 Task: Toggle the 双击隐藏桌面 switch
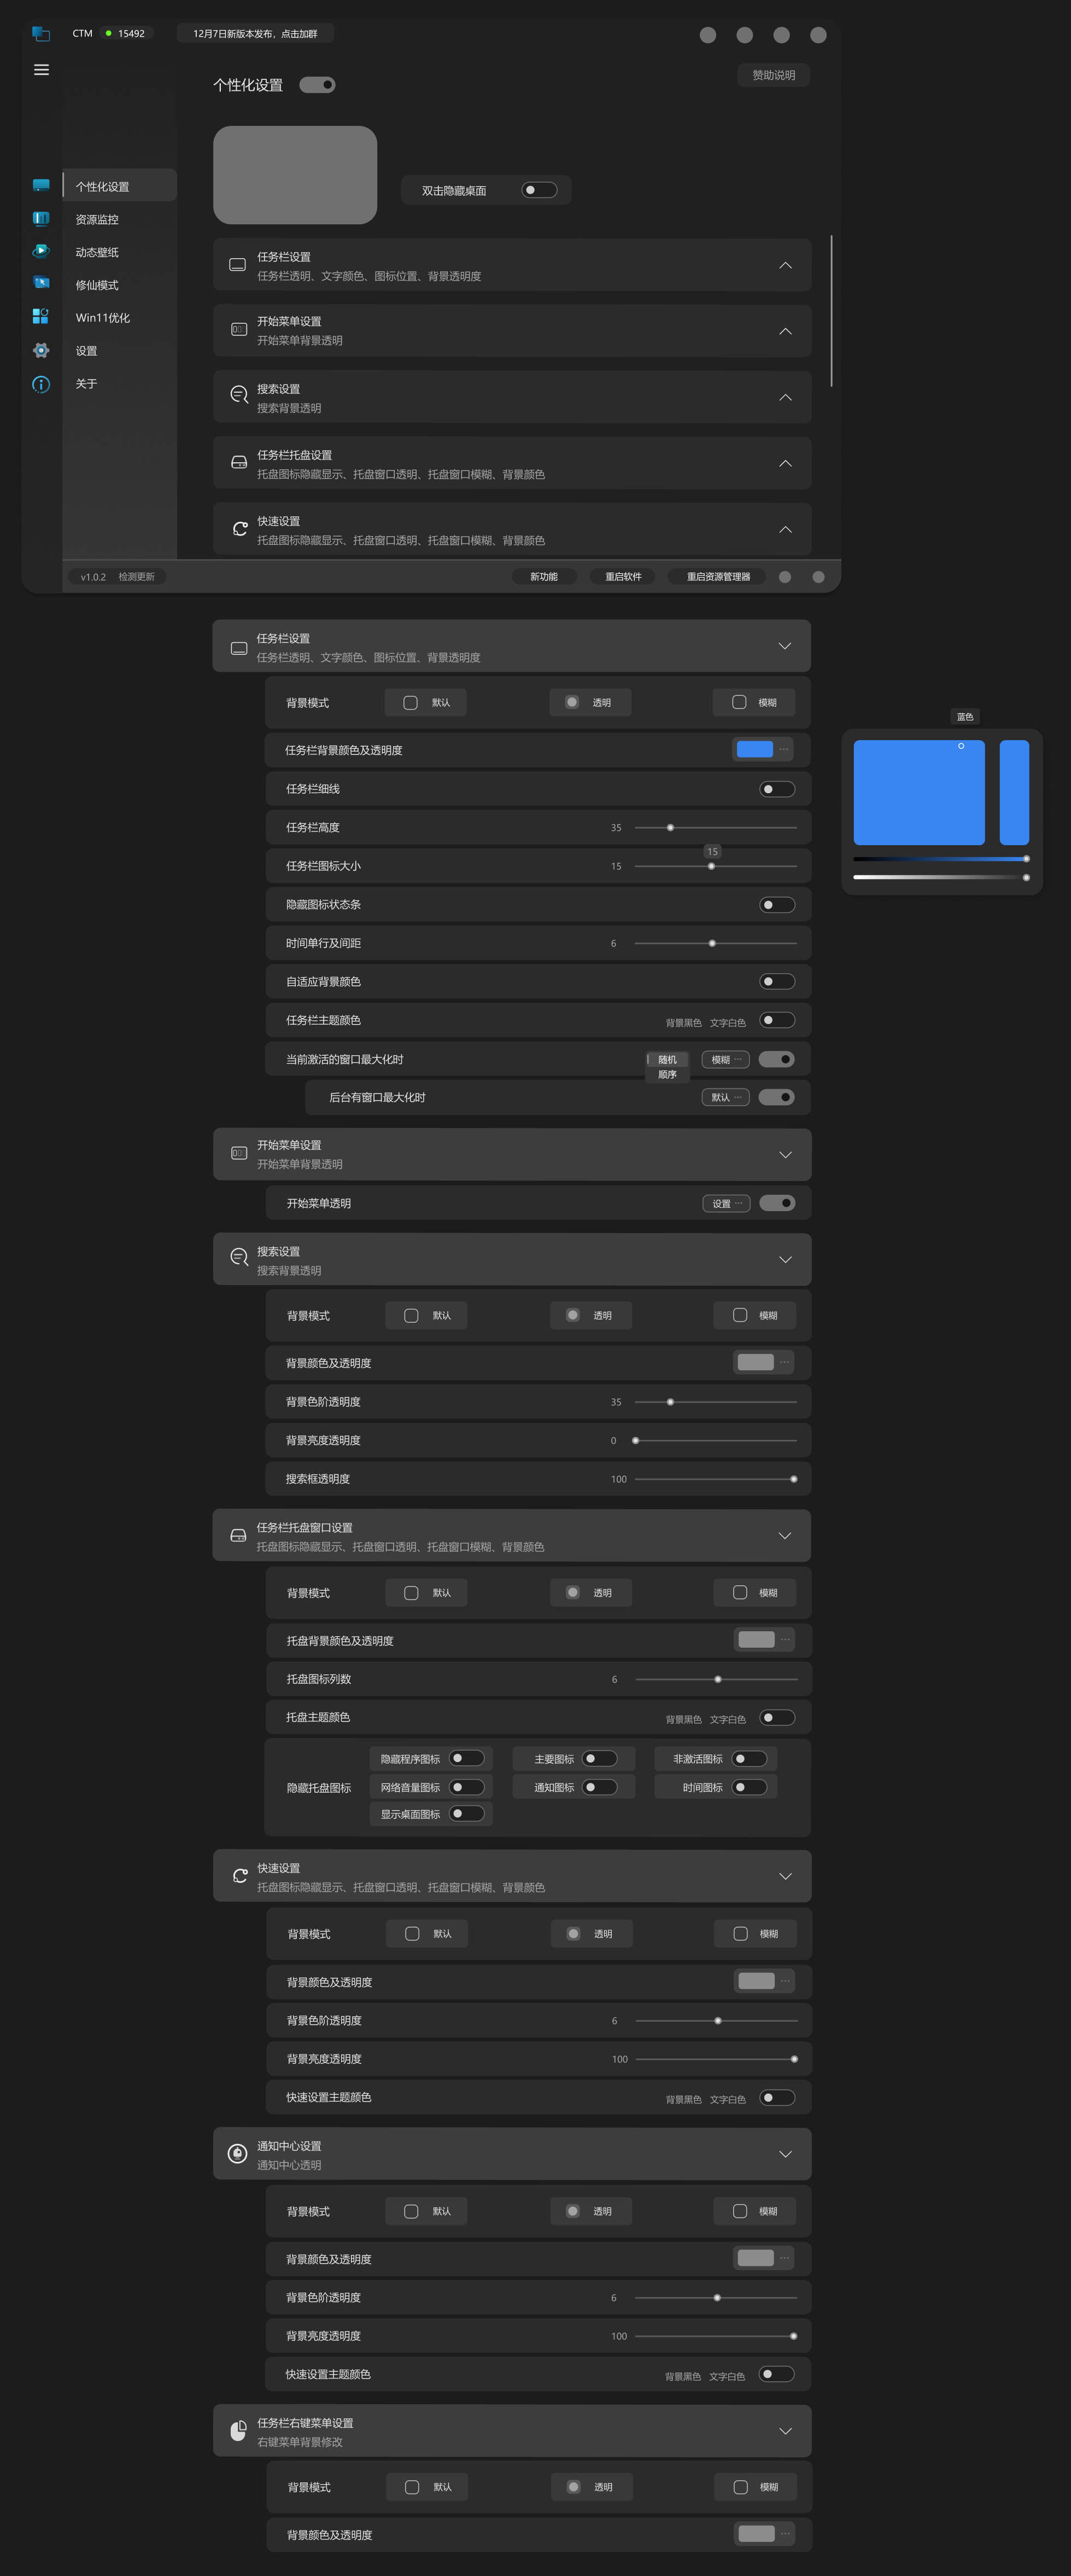tap(540, 190)
